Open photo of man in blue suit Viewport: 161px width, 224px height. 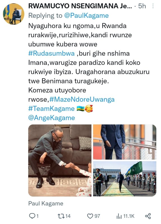pos(125,142)
